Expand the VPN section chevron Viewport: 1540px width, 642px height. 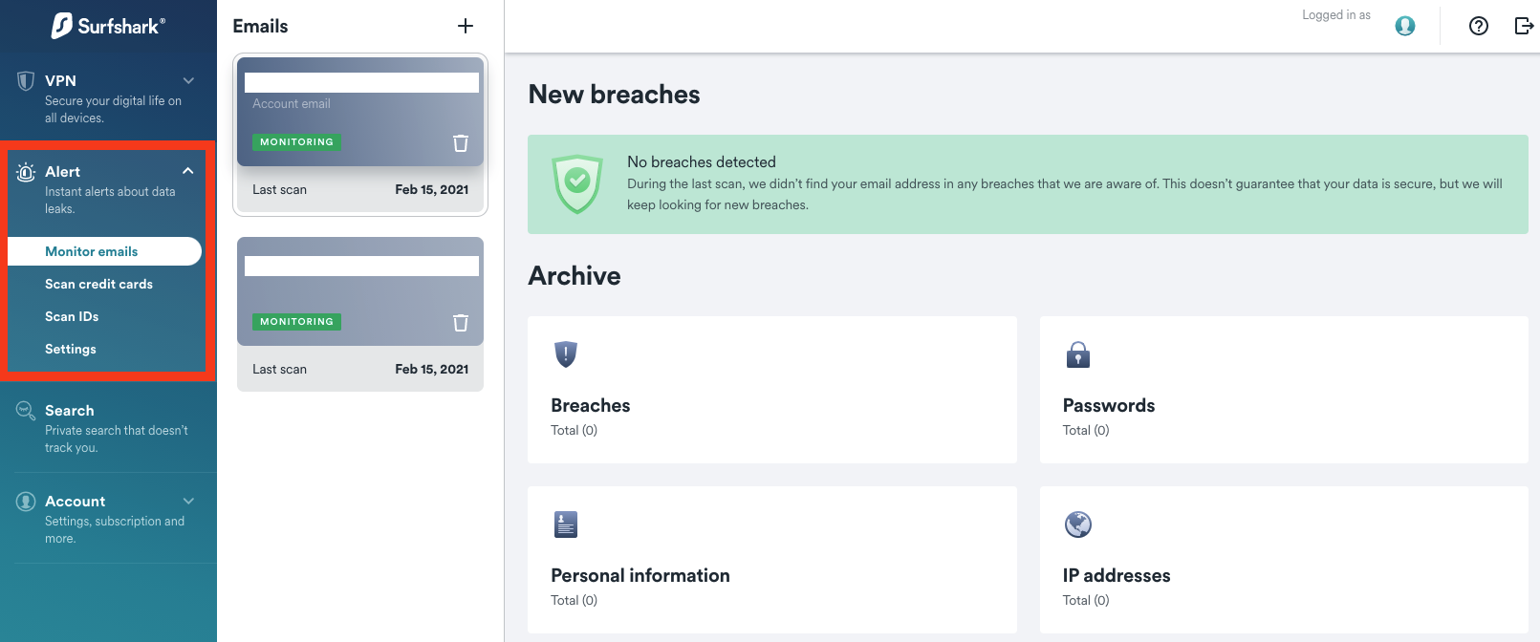coord(188,80)
